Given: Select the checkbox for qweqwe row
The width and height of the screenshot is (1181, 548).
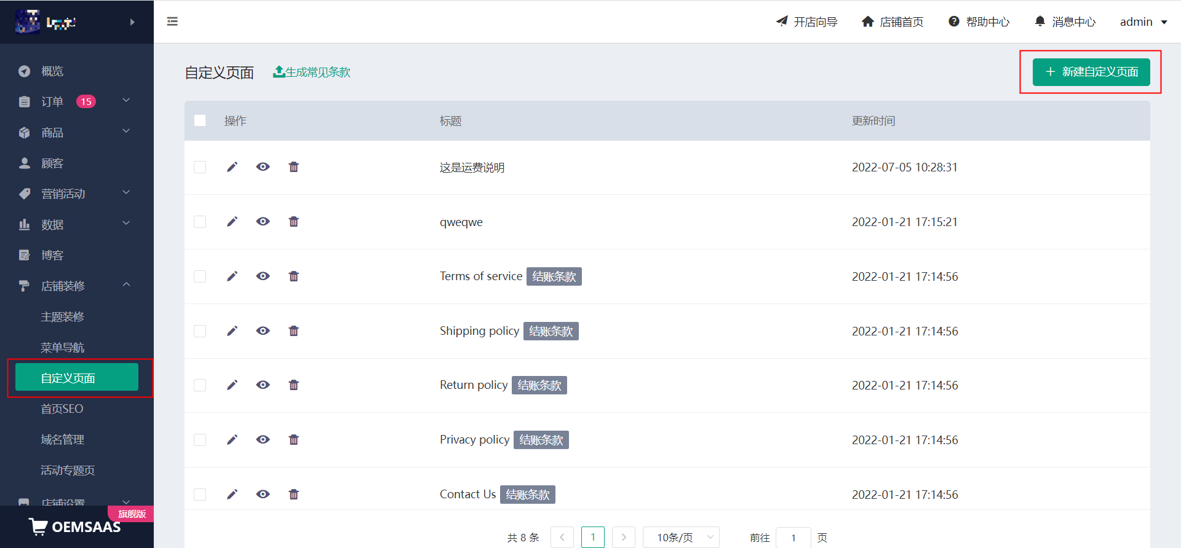Looking at the screenshot, I should coord(200,222).
